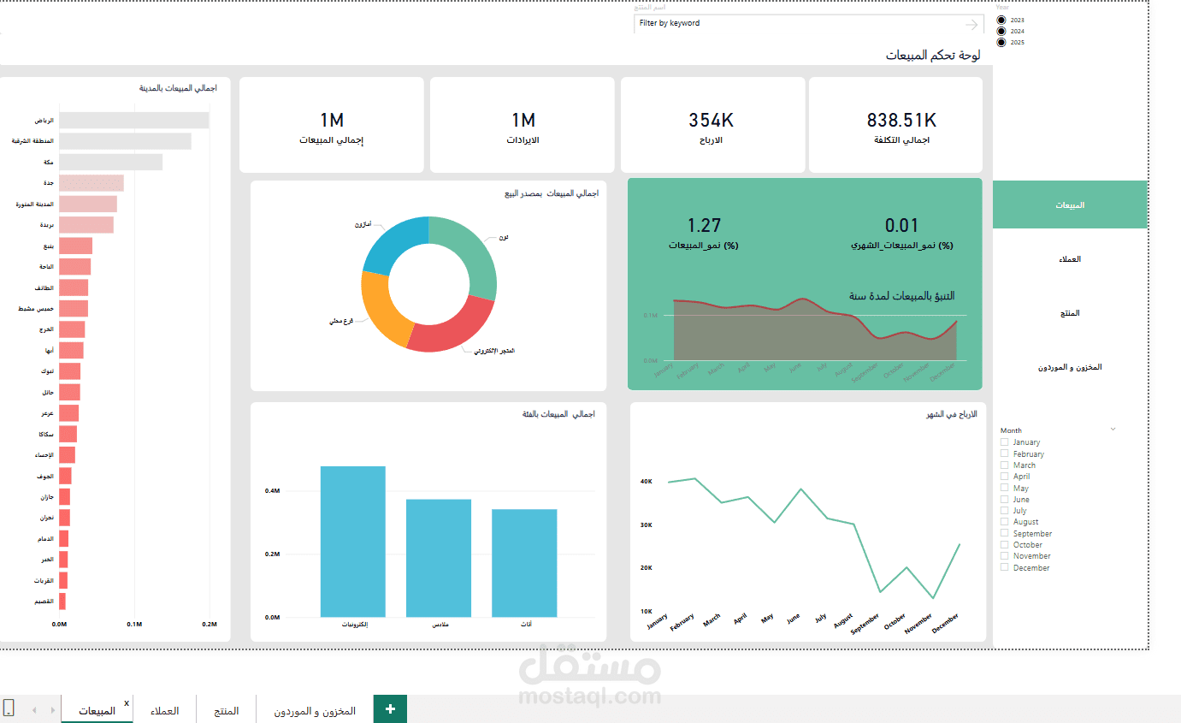Viewport: 1181px width, 723px height.
Task: Click the المنطقة الشرقية city bar
Action: pos(126,141)
